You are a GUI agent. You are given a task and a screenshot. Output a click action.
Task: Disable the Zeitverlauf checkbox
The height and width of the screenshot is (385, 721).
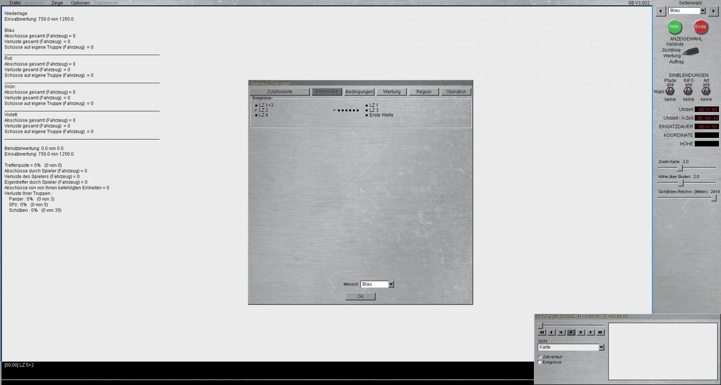[x=540, y=357]
